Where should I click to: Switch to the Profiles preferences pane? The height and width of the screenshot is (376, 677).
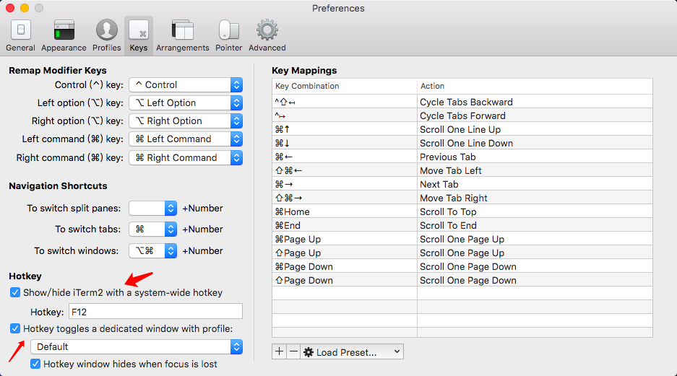coord(106,35)
